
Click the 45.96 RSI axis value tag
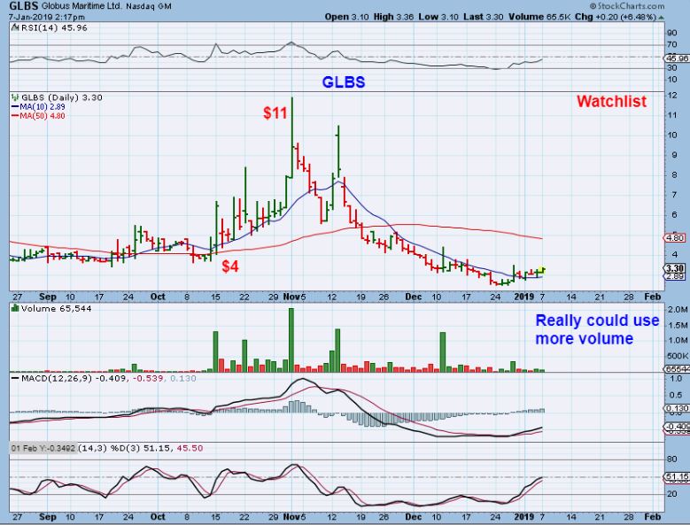(678, 58)
